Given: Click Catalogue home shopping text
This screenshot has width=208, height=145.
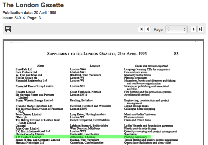Looking at the screenshot, I should coord(140,109).
